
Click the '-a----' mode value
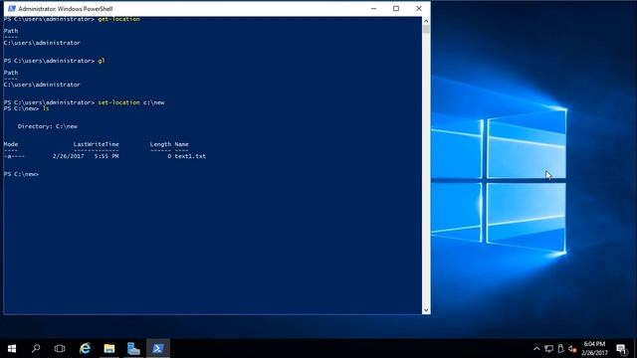point(14,156)
